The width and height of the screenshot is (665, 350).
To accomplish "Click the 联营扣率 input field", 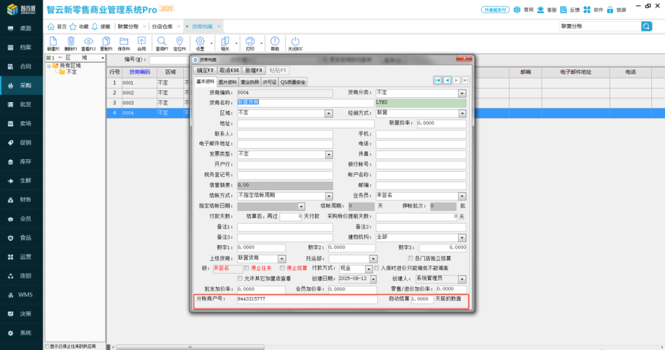I will coord(441,123).
